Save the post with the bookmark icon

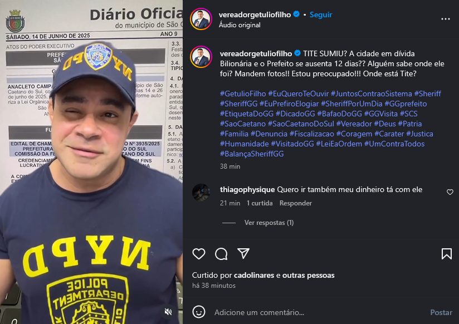[446, 254]
